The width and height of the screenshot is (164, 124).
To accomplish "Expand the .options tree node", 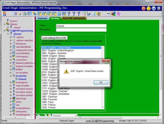I will tap(11, 37).
